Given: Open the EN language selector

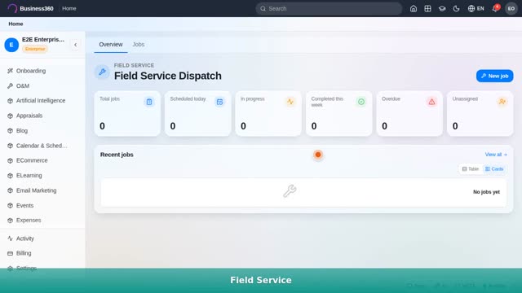Looking at the screenshot, I should coord(476,9).
